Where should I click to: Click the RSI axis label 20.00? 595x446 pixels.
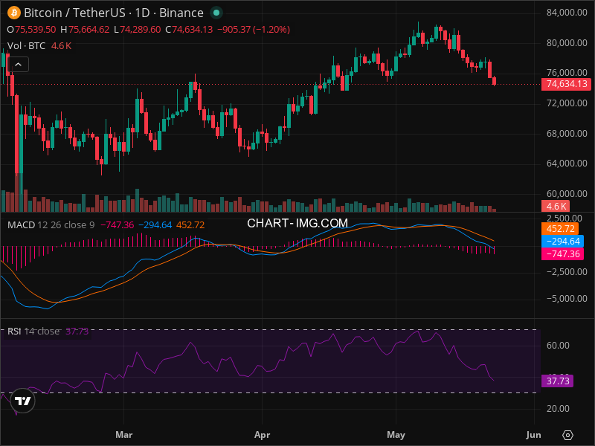click(558, 409)
